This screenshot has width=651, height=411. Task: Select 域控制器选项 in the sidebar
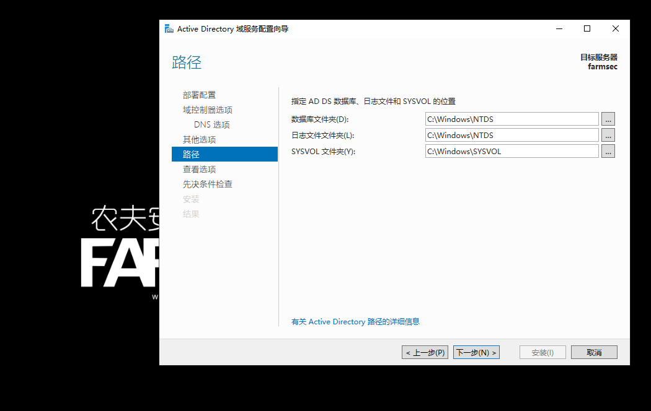point(208,110)
